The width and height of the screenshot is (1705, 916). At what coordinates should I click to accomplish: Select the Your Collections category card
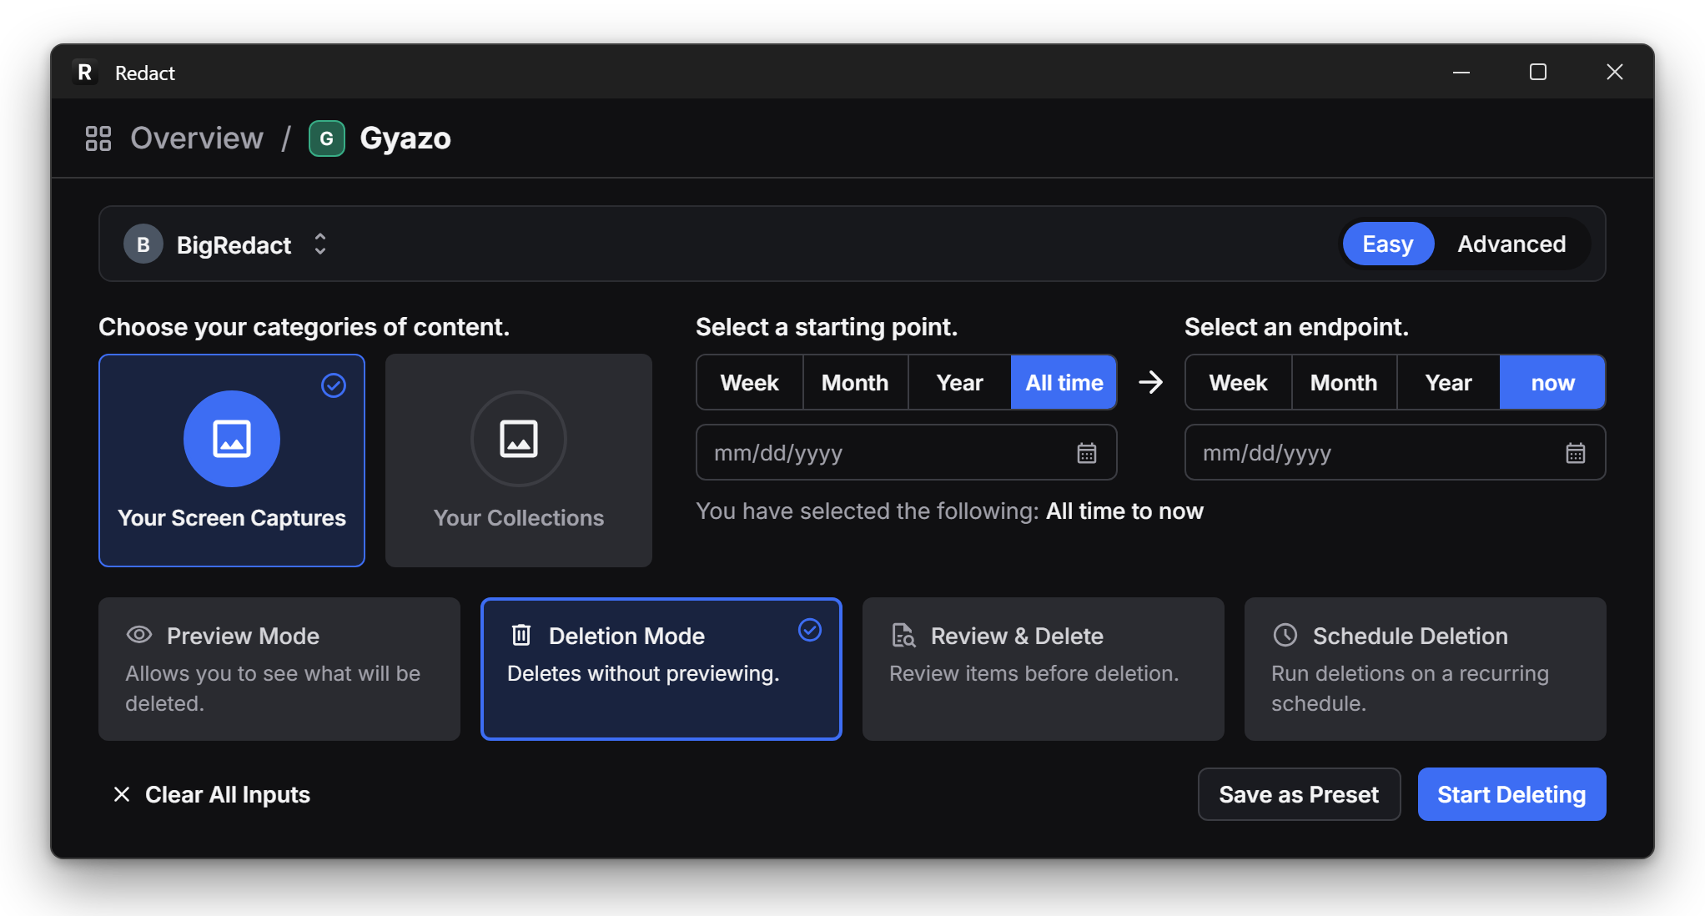tap(519, 461)
